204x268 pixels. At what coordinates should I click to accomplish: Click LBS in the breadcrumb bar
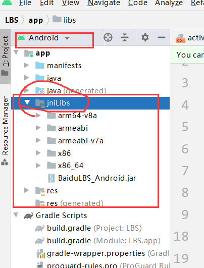12,20
